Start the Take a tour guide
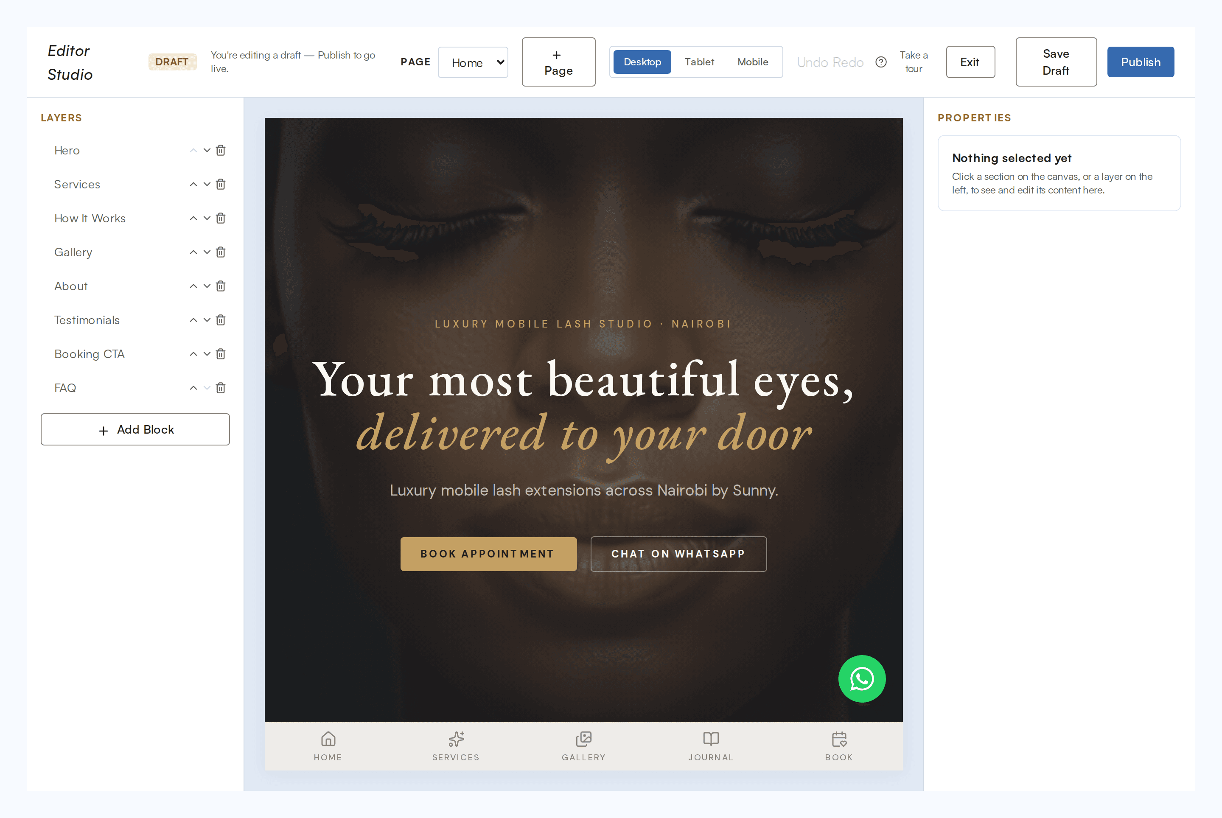 (914, 62)
